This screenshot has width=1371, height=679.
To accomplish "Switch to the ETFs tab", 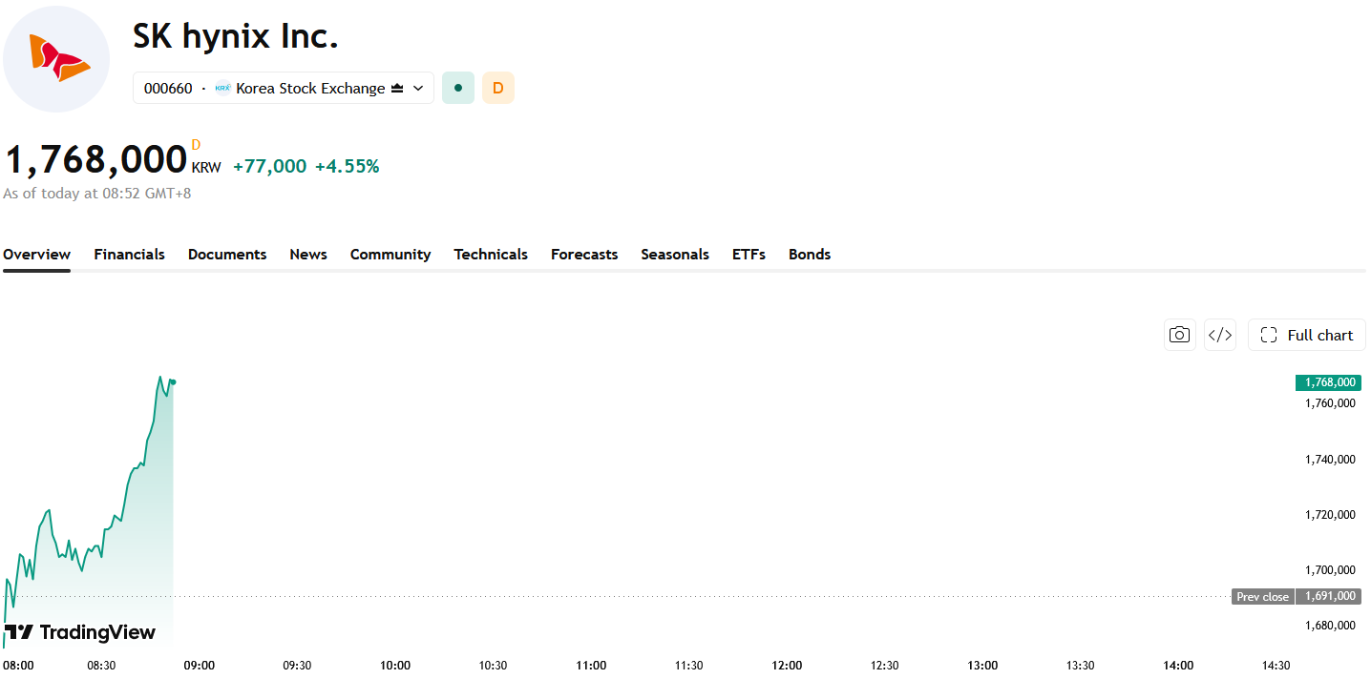I will [749, 255].
